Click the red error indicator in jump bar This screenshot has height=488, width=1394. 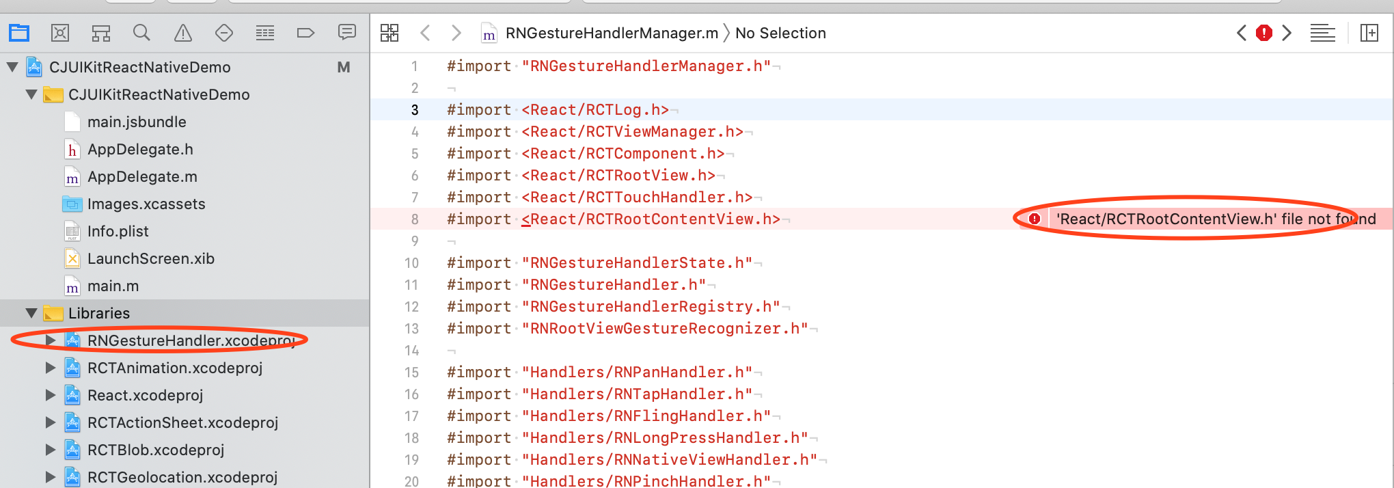point(1264,33)
